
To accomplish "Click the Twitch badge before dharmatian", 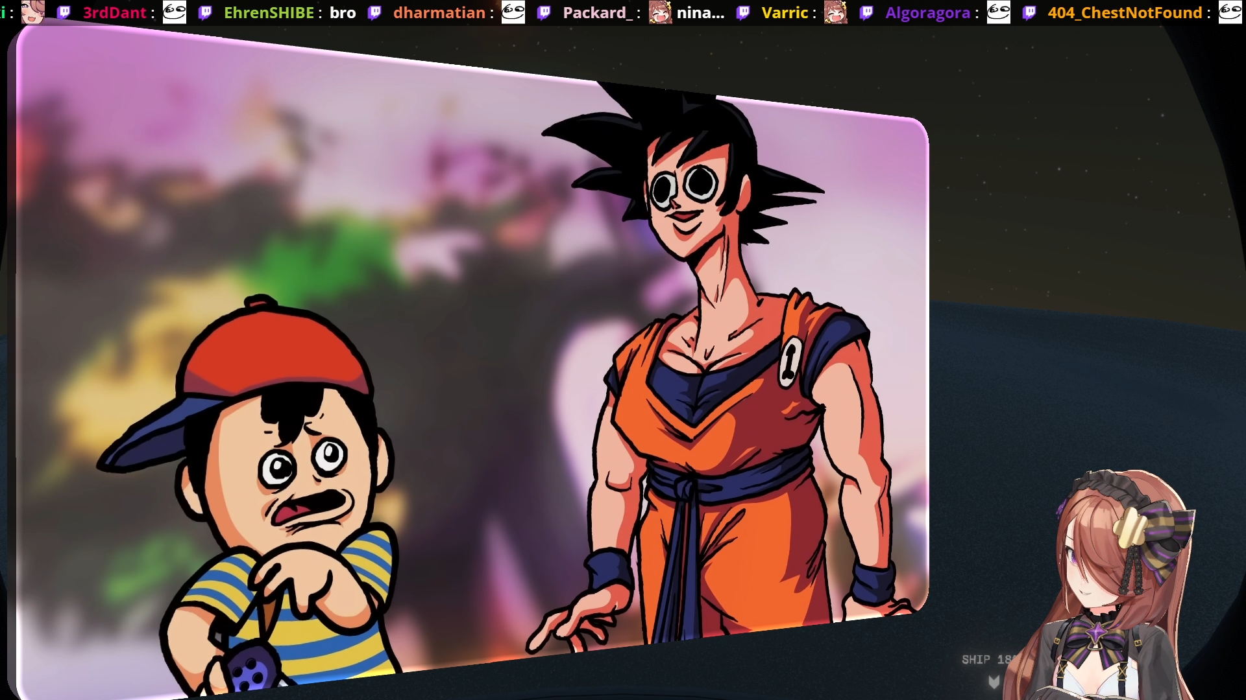I will pyautogui.click(x=374, y=12).
